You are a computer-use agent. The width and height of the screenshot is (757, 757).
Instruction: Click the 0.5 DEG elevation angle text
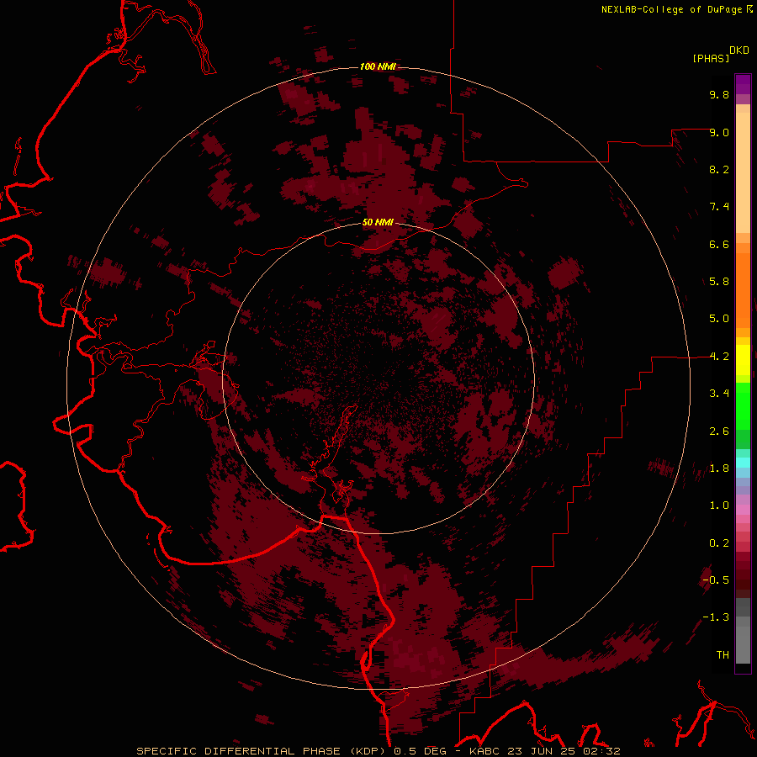point(420,751)
